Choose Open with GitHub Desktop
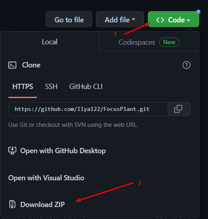This screenshot has height=219, width=208. coord(100,151)
